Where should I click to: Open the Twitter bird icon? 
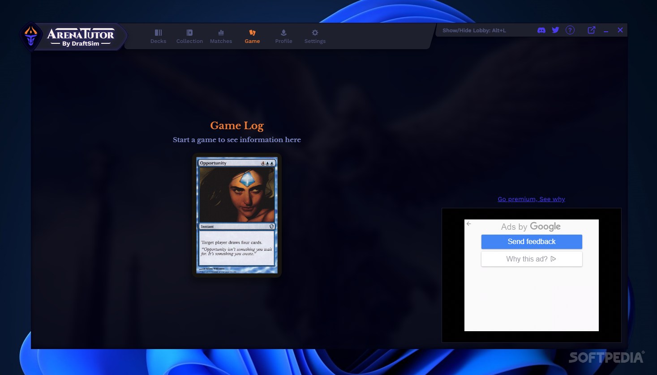(555, 30)
